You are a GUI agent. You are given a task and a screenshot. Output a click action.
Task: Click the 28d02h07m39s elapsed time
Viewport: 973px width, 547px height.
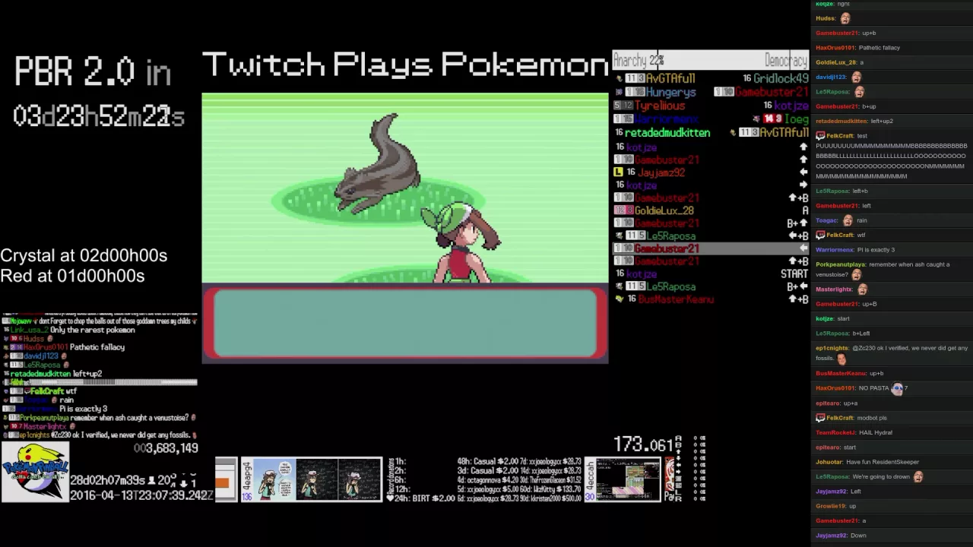[107, 481]
